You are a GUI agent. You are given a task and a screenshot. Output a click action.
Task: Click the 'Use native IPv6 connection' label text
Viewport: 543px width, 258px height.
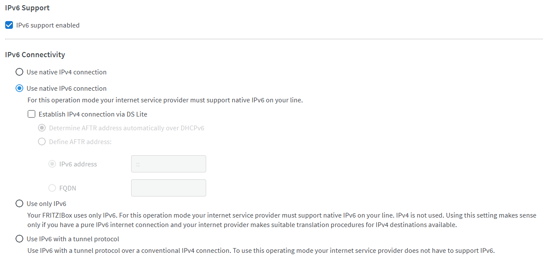click(66, 89)
